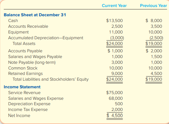Select the Accounts Payable row label

click(x=25, y=51)
